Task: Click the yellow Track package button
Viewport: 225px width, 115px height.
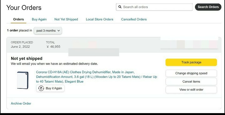Action: pos(191,62)
